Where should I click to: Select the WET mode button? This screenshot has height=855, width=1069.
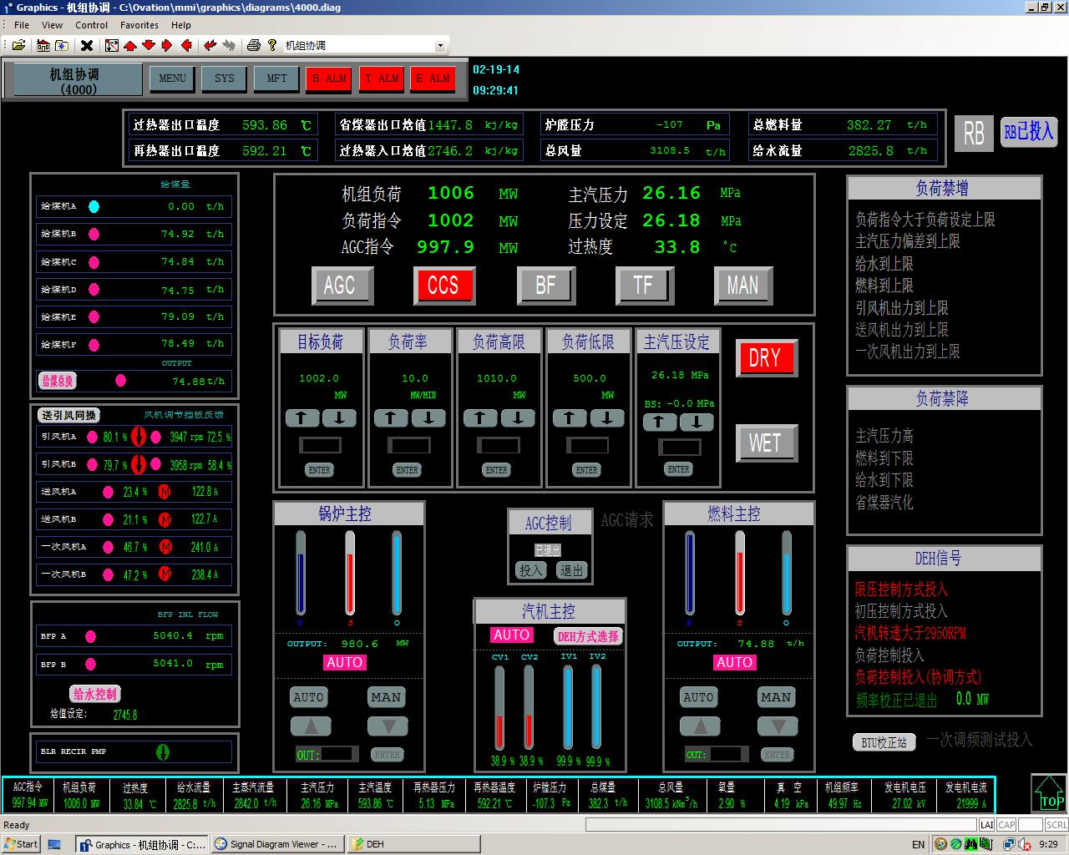tap(765, 443)
